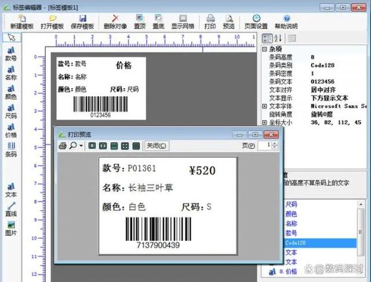Send object to bottom with 置底
371x282 pixels.
click(158, 22)
